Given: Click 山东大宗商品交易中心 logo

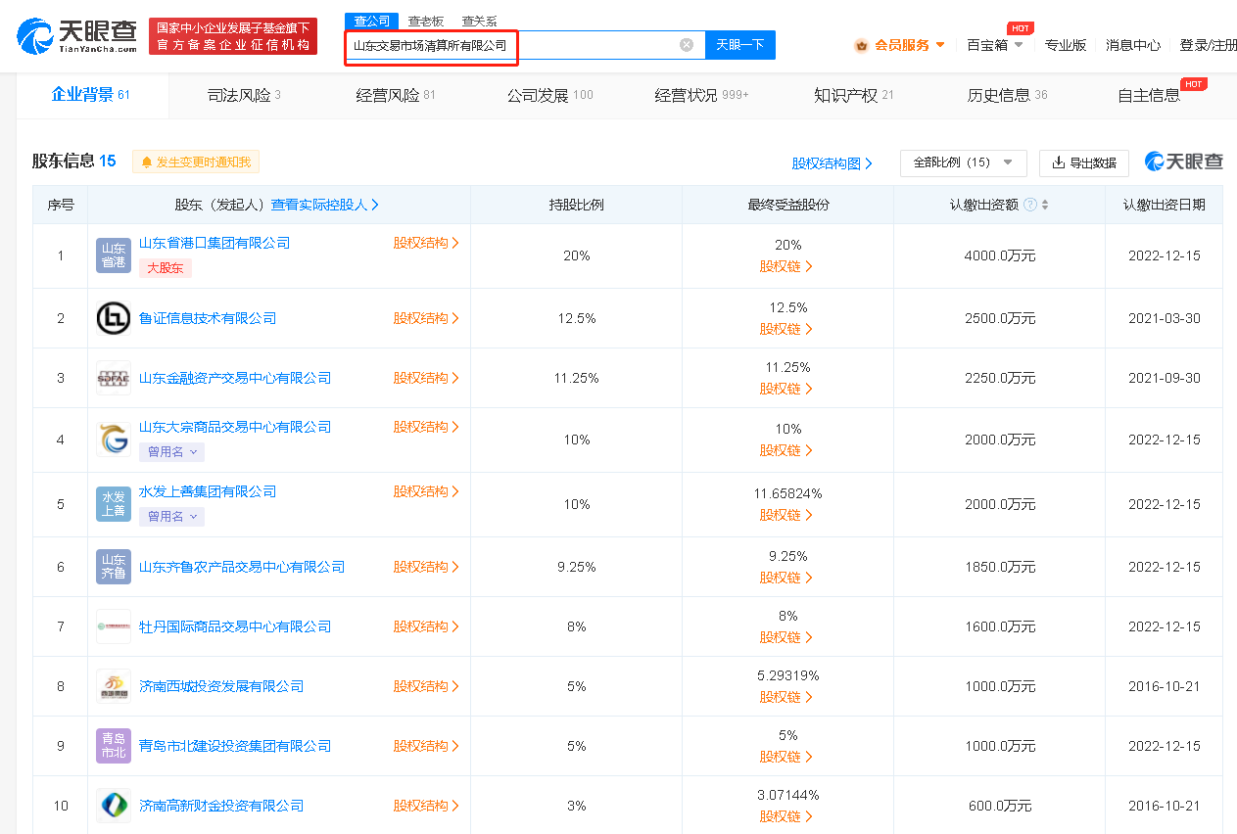Looking at the screenshot, I should (x=114, y=440).
